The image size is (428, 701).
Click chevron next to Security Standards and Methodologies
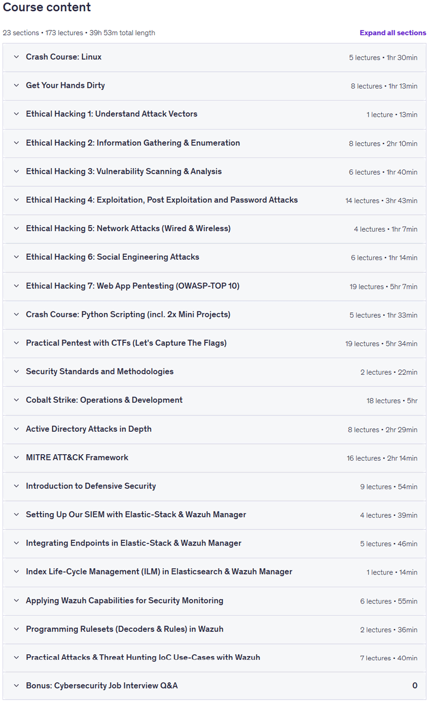[16, 371]
